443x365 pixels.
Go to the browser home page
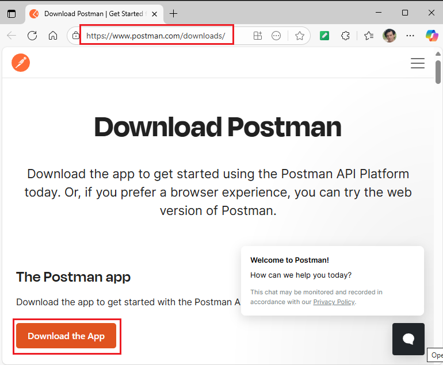(x=53, y=36)
